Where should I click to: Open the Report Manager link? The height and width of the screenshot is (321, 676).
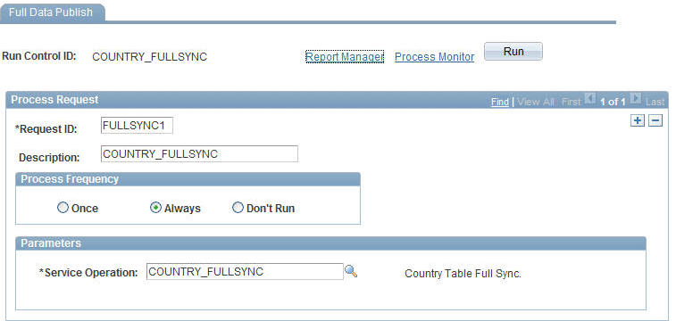[345, 57]
